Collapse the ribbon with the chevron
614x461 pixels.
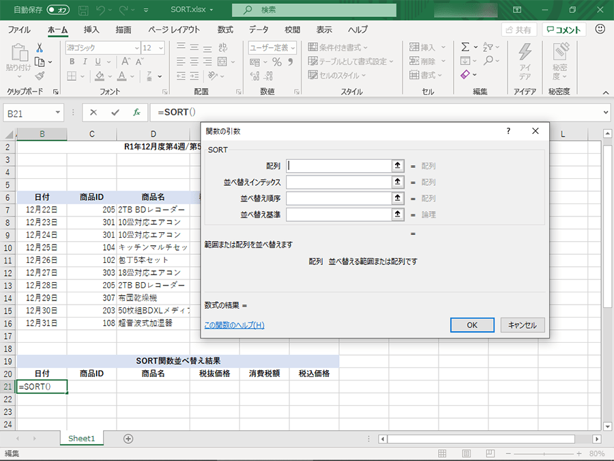pos(604,91)
